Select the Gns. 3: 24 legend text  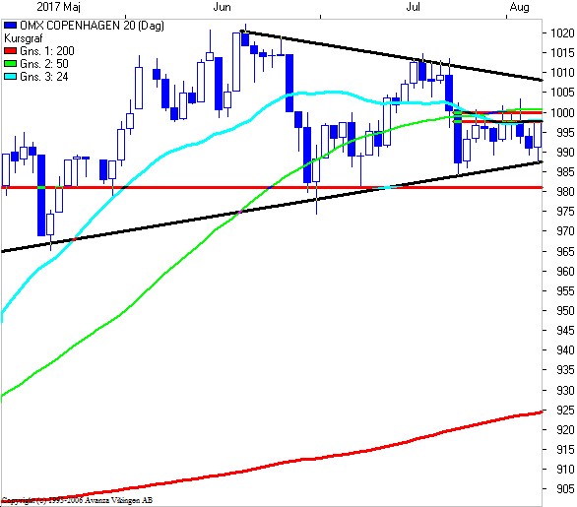tap(44, 77)
